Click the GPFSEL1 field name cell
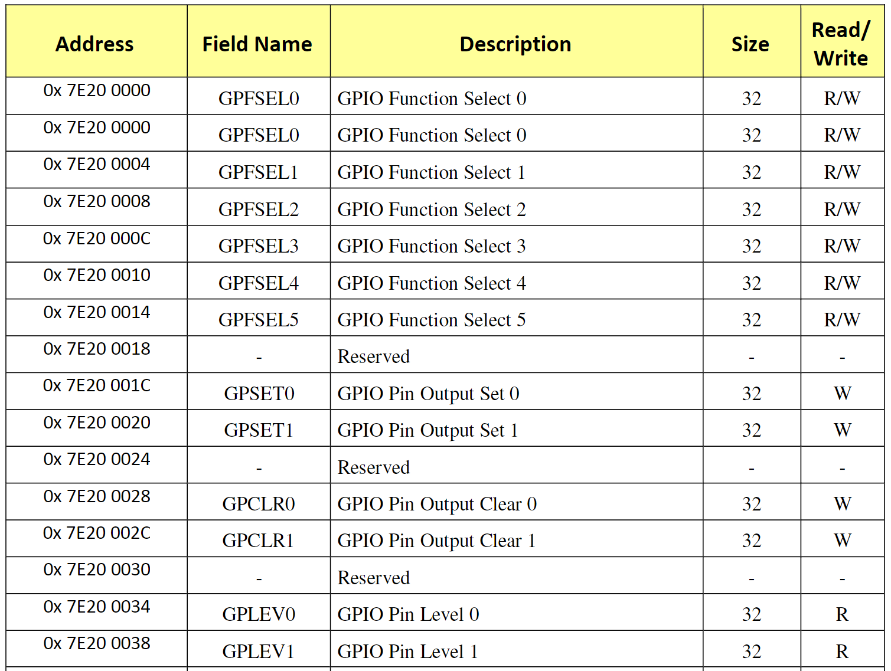 coord(258,172)
